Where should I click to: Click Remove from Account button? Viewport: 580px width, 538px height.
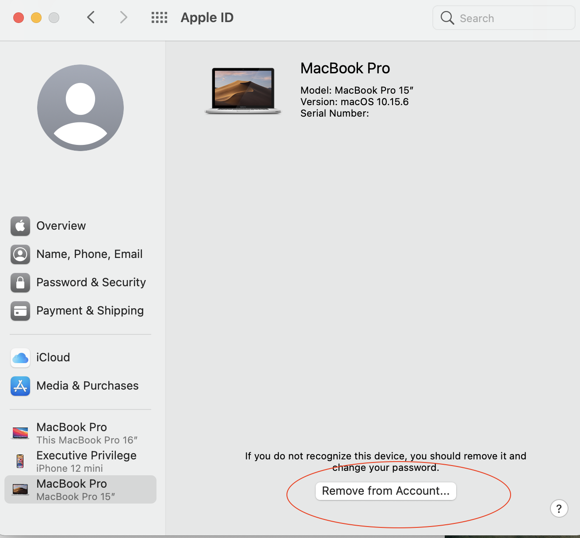[386, 491]
